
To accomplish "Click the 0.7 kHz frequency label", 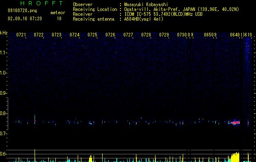I will (x=3, y=134).
